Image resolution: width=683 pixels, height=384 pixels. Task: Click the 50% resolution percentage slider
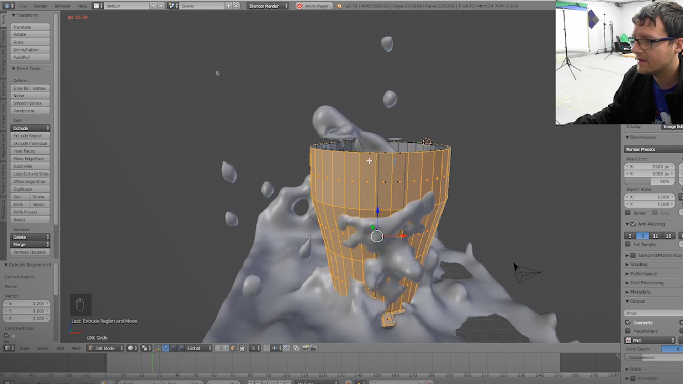(x=650, y=181)
